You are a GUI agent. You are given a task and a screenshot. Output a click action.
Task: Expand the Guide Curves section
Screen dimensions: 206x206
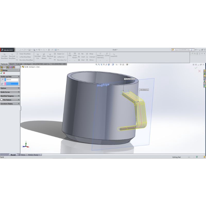(x=10, y=92)
